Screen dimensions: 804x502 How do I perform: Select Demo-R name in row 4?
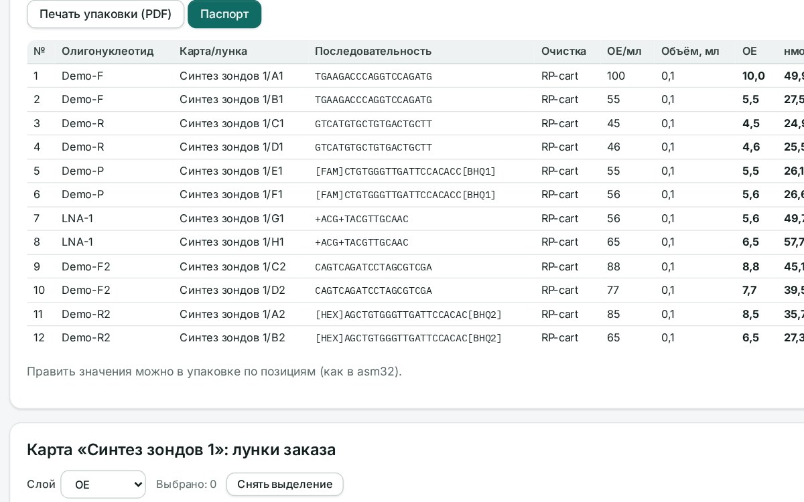[x=82, y=147]
